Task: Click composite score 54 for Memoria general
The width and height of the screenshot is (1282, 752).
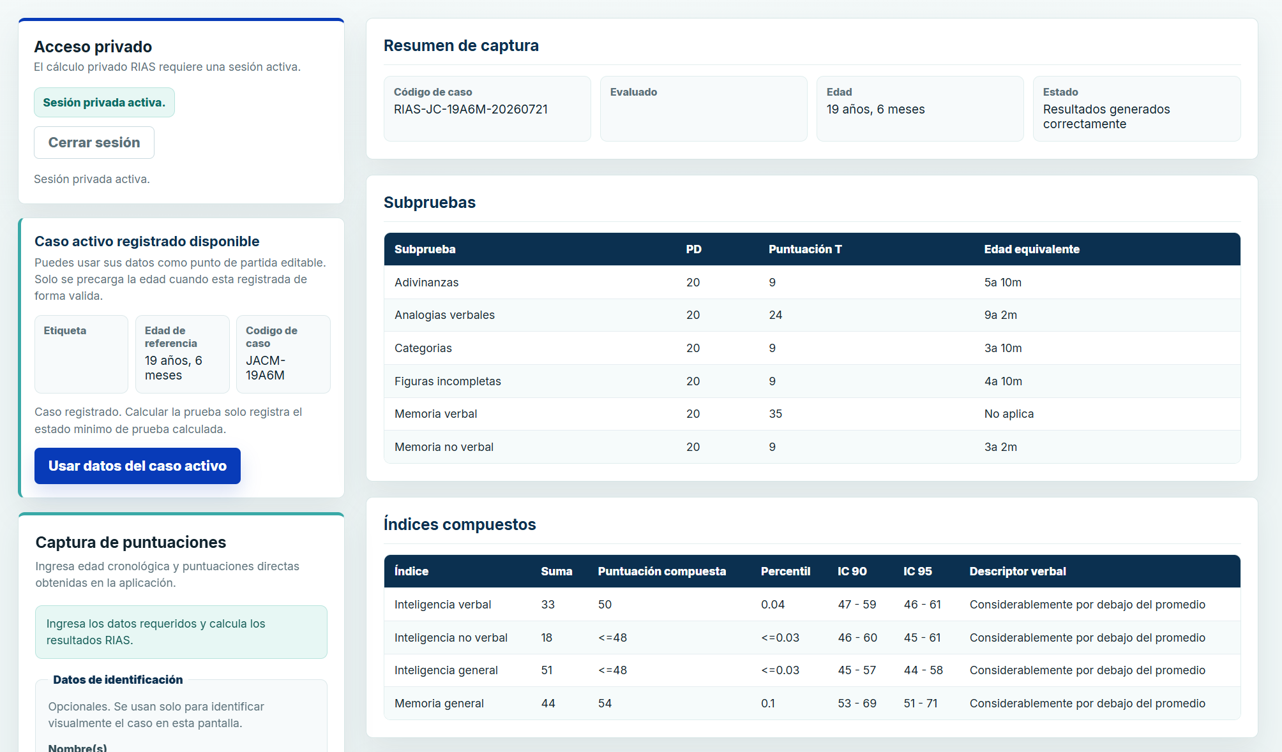Action: 605,704
